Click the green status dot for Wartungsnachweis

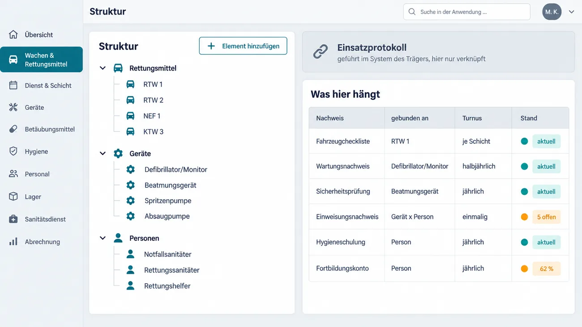[x=524, y=166]
